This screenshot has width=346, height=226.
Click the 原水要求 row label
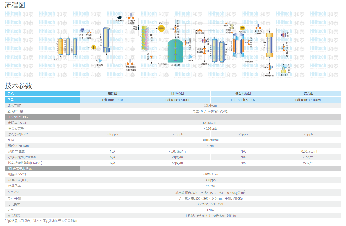pyautogui.click(x=14, y=192)
